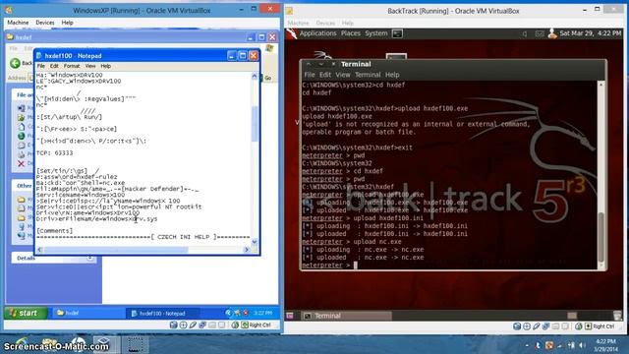Screen dimensions: 629x354
Task: Open Notepad Edit menu
Action: point(54,66)
